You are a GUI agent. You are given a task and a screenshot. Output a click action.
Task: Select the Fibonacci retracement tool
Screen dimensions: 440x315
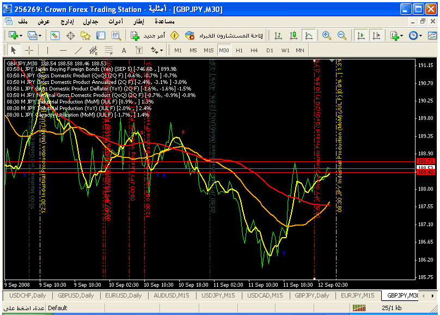tap(108, 51)
